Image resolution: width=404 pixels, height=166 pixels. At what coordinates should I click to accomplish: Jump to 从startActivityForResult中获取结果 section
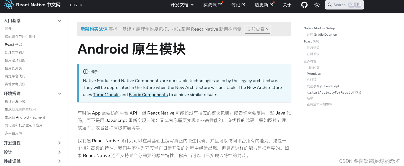334,95
